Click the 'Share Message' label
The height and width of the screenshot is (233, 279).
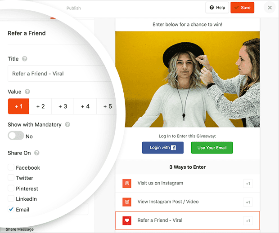click(x=19, y=229)
